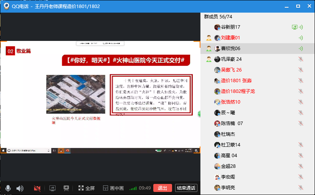Click muted mic icon beside 巩泽豪 24
Image resolution: width=315 pixels, height=195 pixels.
tap(301, 59)
